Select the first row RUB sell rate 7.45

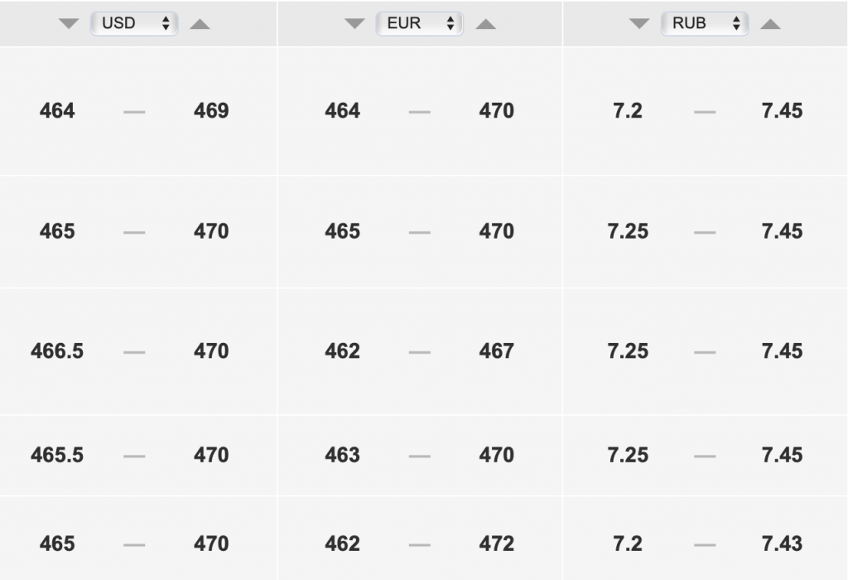[x=782, y=110]
